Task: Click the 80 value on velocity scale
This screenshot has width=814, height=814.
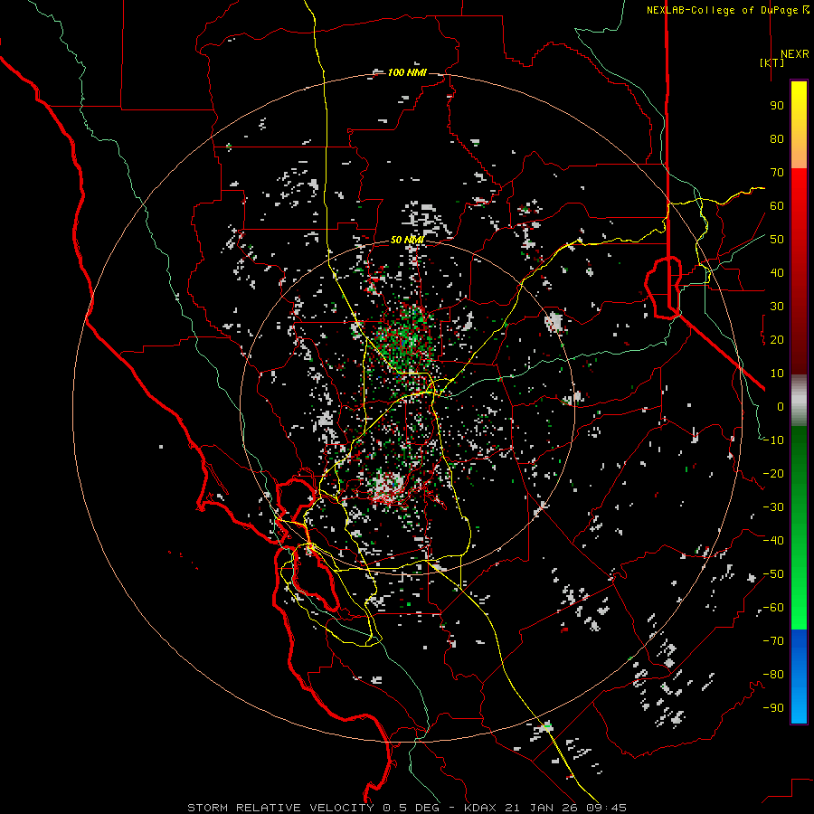Action: (777, 139)
